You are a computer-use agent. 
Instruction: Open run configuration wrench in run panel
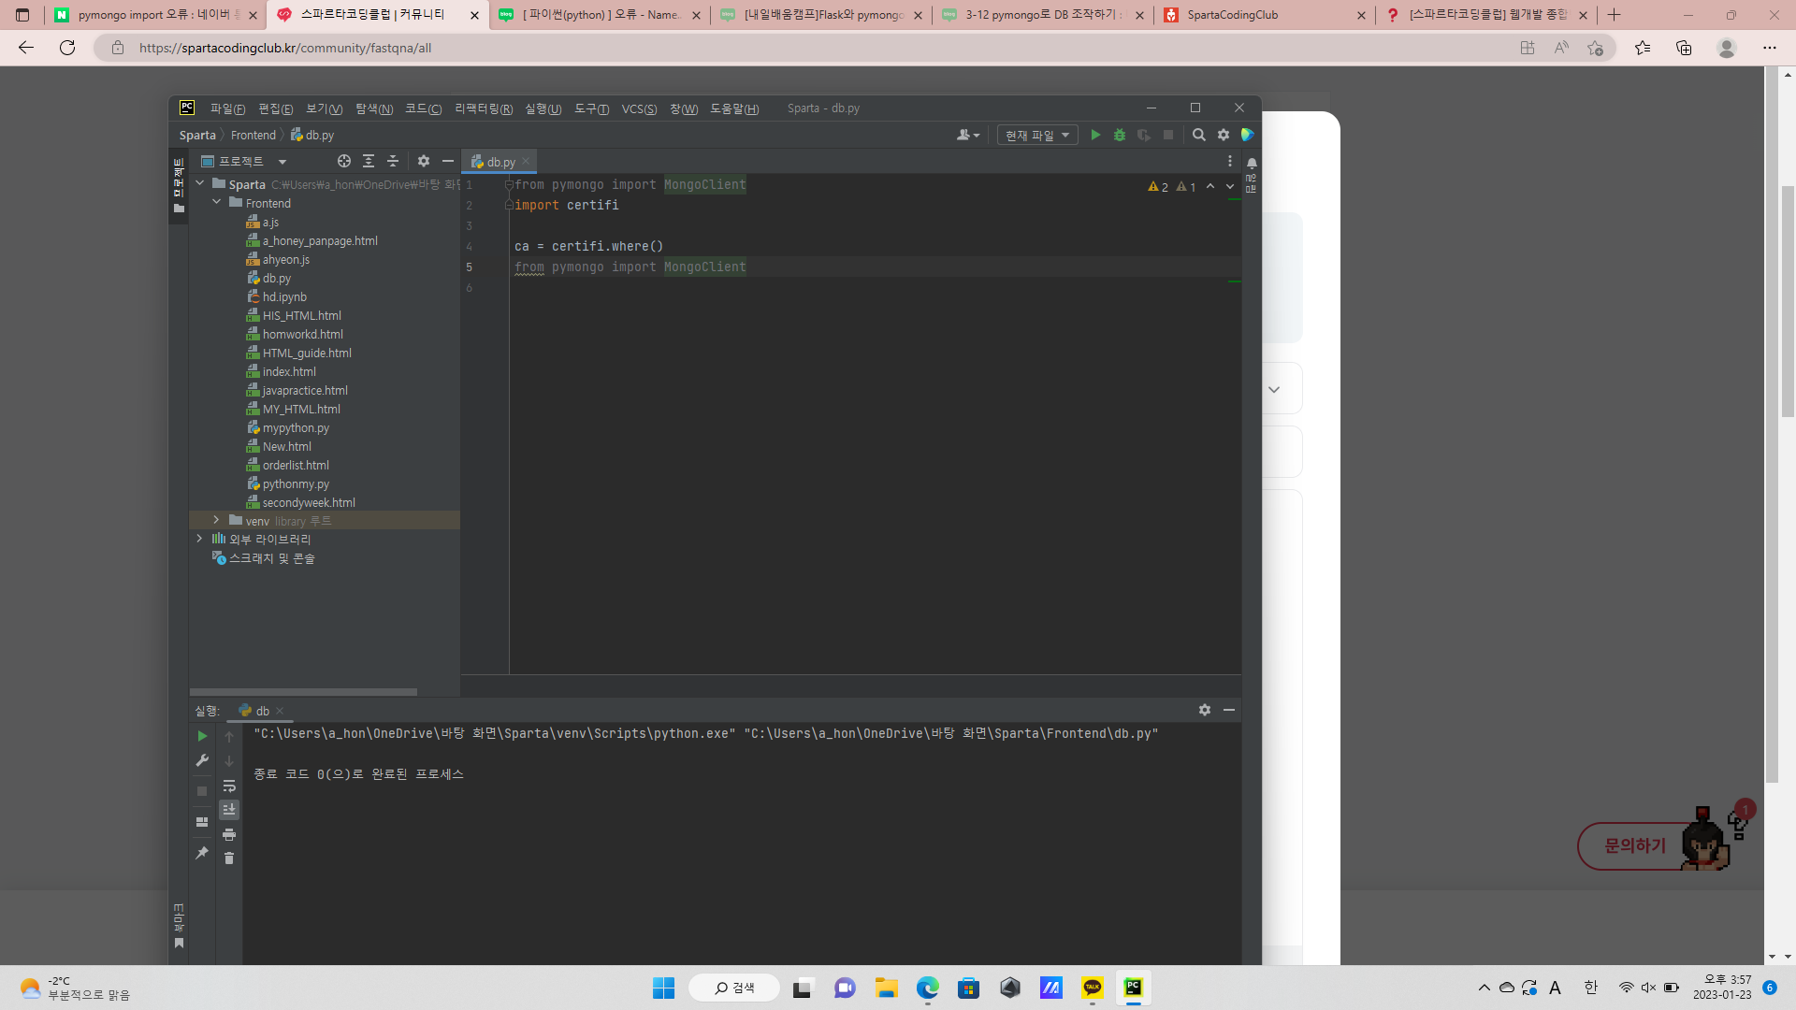point(202,761)
